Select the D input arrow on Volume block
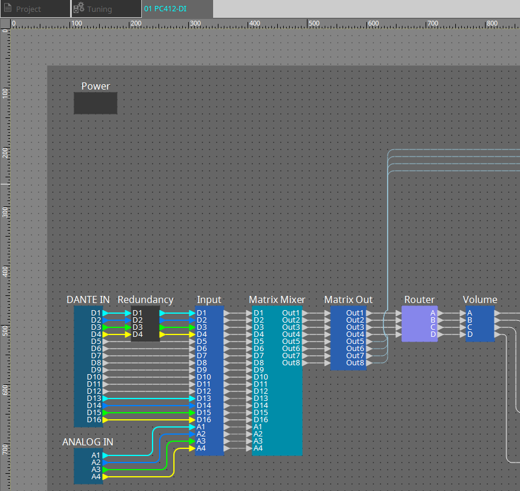Image resolution: width=520 pixels, height=491 pixels. point(463,334)
